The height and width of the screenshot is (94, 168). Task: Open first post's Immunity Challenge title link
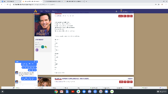72,13
